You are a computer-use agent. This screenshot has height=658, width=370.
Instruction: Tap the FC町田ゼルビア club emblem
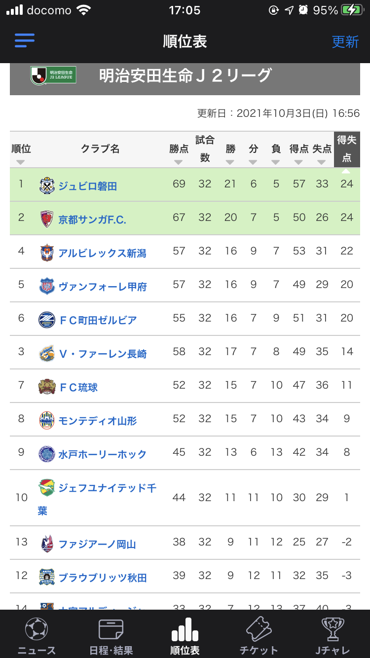47,320
